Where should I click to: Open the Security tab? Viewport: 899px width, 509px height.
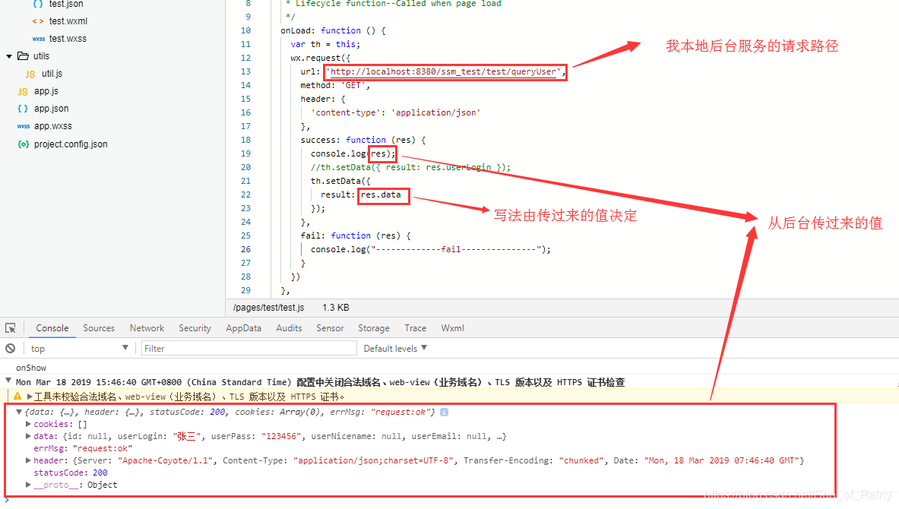(195, 328)
